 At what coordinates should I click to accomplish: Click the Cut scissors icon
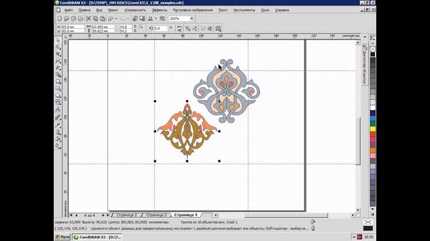(88, 19)
